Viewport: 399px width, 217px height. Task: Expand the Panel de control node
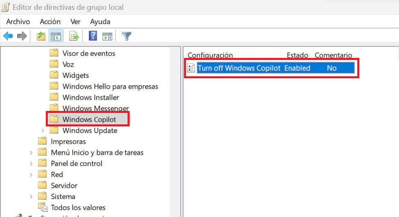coord(31,164)
